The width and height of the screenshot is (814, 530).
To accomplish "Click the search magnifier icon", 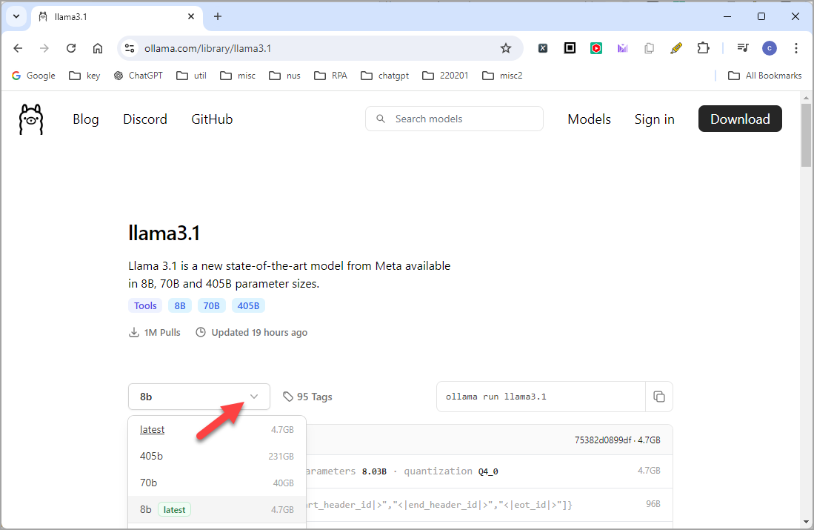I will tap(381, 119).
